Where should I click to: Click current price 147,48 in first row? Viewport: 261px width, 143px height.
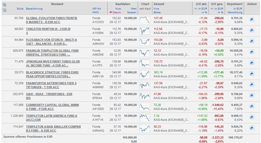coord(158,18)
